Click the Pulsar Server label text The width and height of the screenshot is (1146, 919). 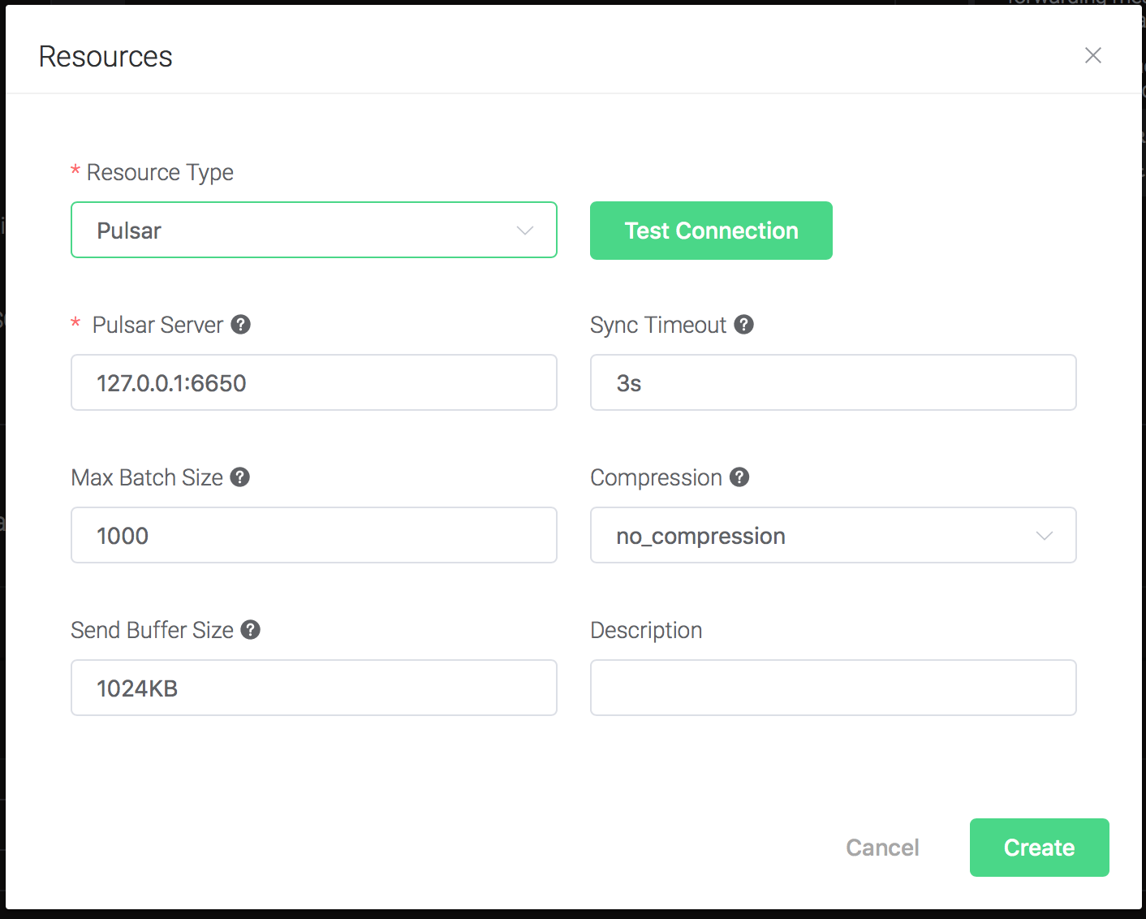coord(157,325)
